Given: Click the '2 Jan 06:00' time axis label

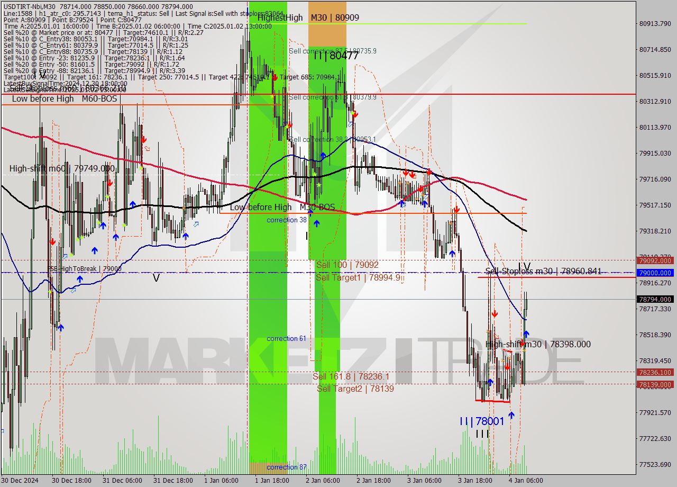Looking at the screenshot, I should (324, 481).
